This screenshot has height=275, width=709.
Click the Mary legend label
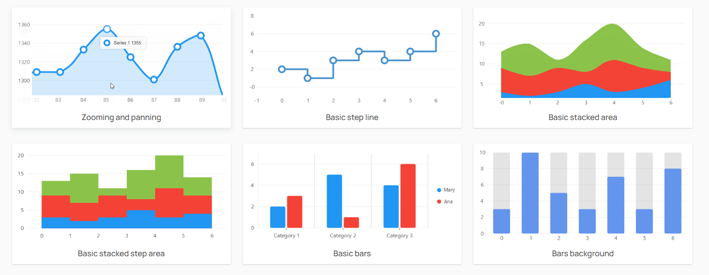tap(449, 190)
